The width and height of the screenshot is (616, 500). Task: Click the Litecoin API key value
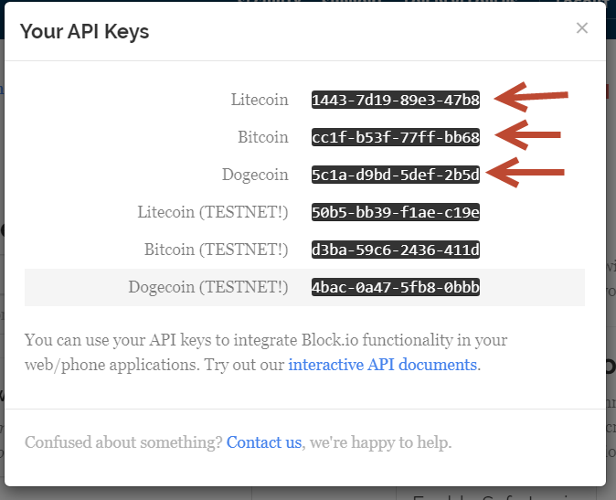coord(395,100)
